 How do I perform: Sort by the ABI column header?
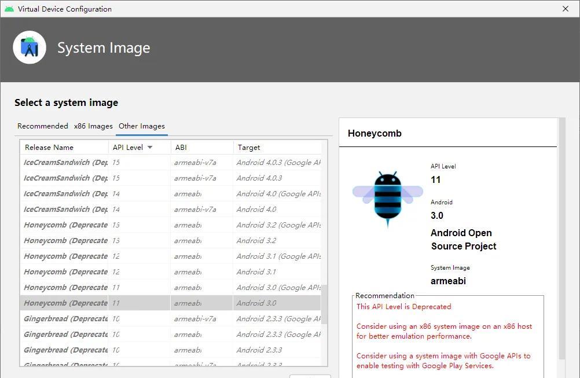tap(202, 147)
